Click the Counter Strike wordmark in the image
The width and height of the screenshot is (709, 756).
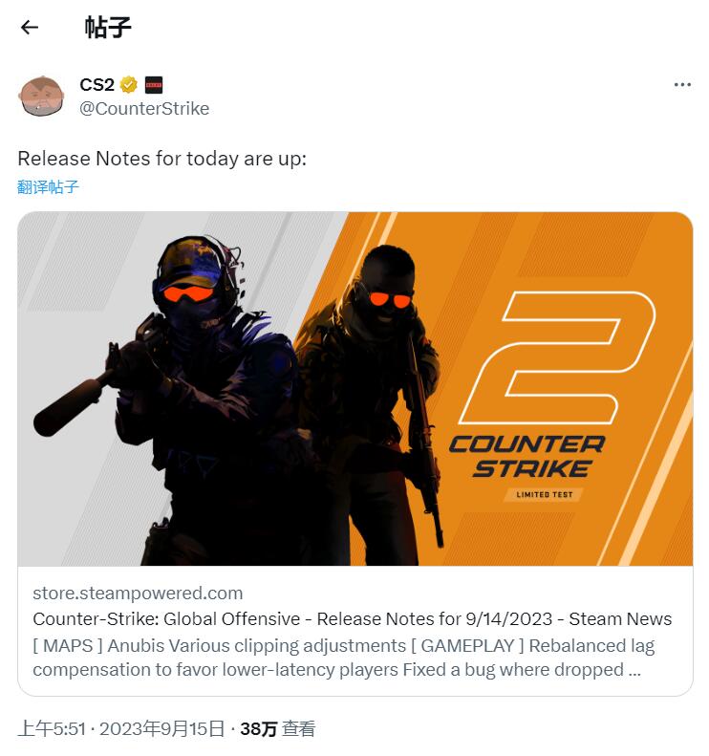tap(527, 457)
